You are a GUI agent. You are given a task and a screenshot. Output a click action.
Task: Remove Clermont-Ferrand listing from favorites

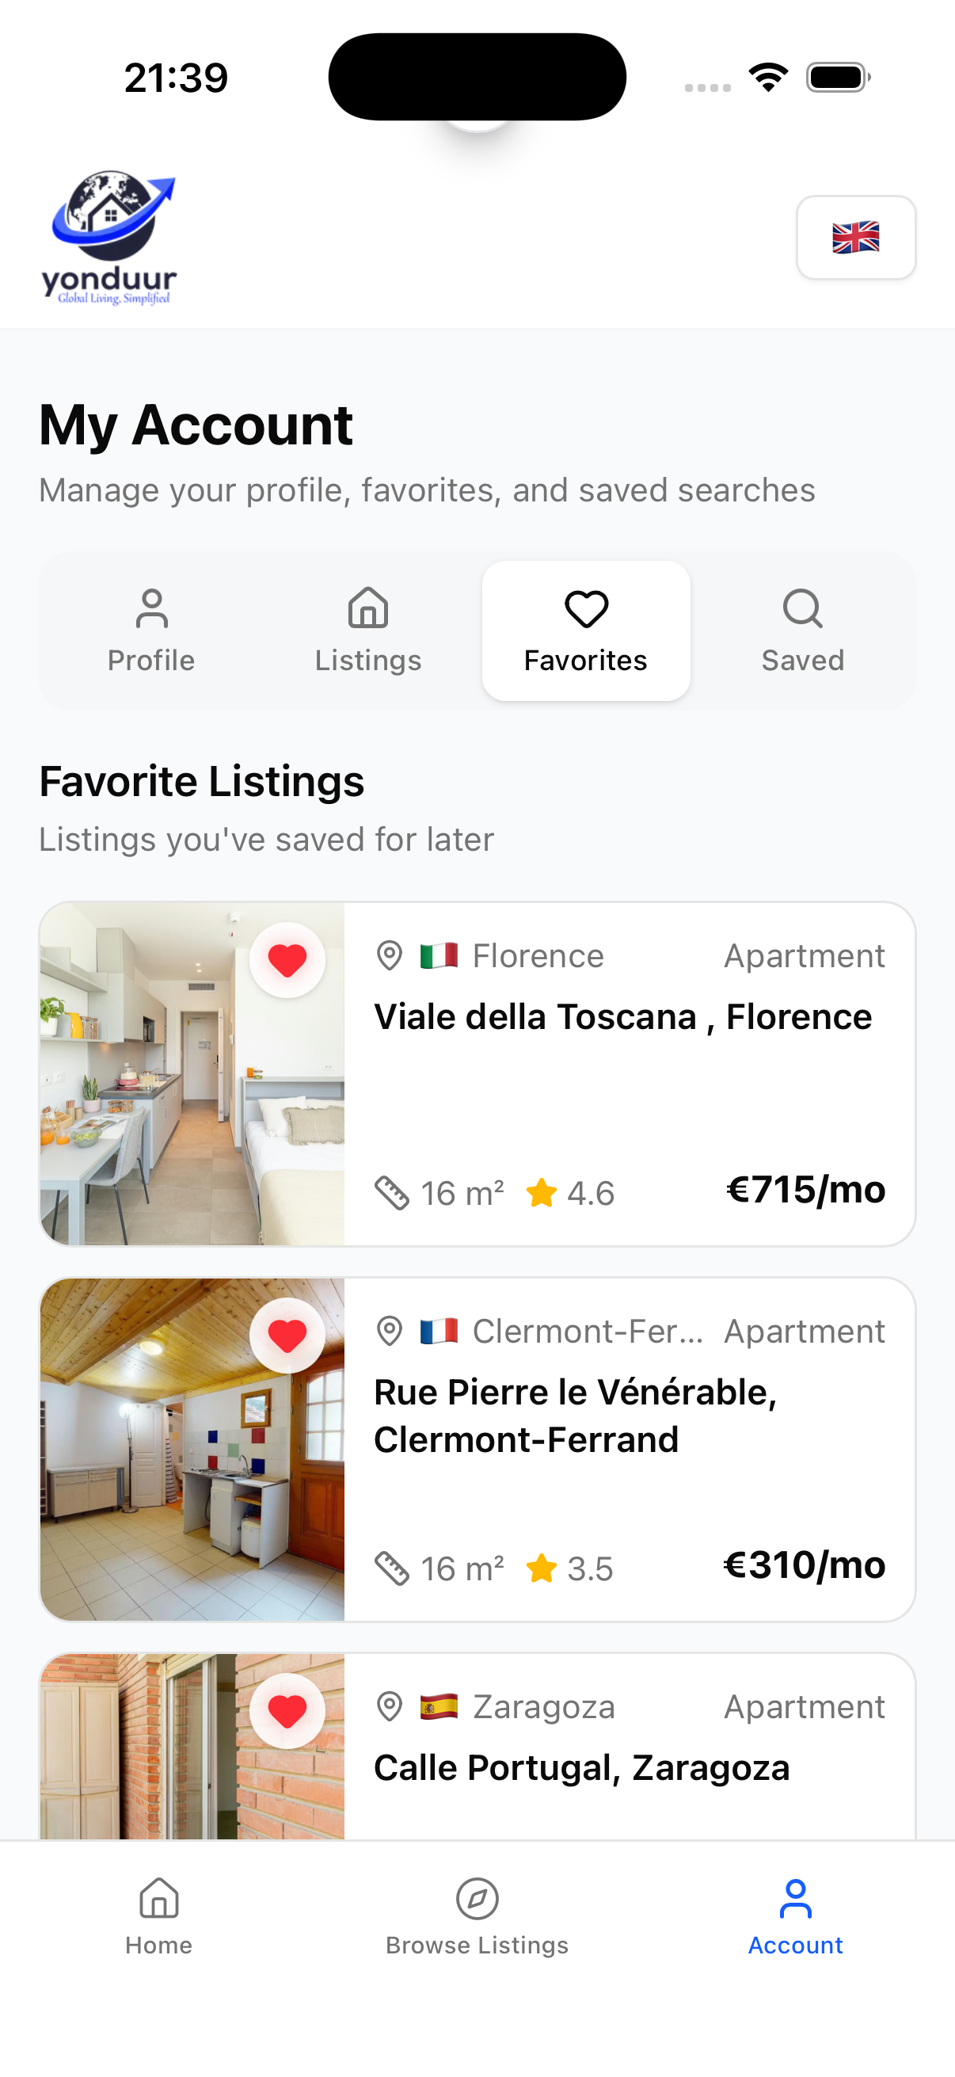tap(287, 1336)
